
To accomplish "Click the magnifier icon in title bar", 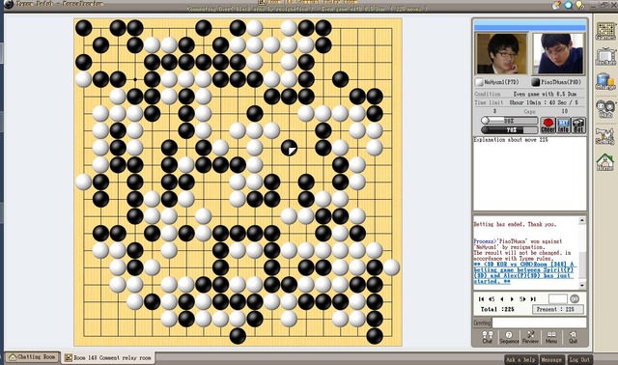I will 568,5.
